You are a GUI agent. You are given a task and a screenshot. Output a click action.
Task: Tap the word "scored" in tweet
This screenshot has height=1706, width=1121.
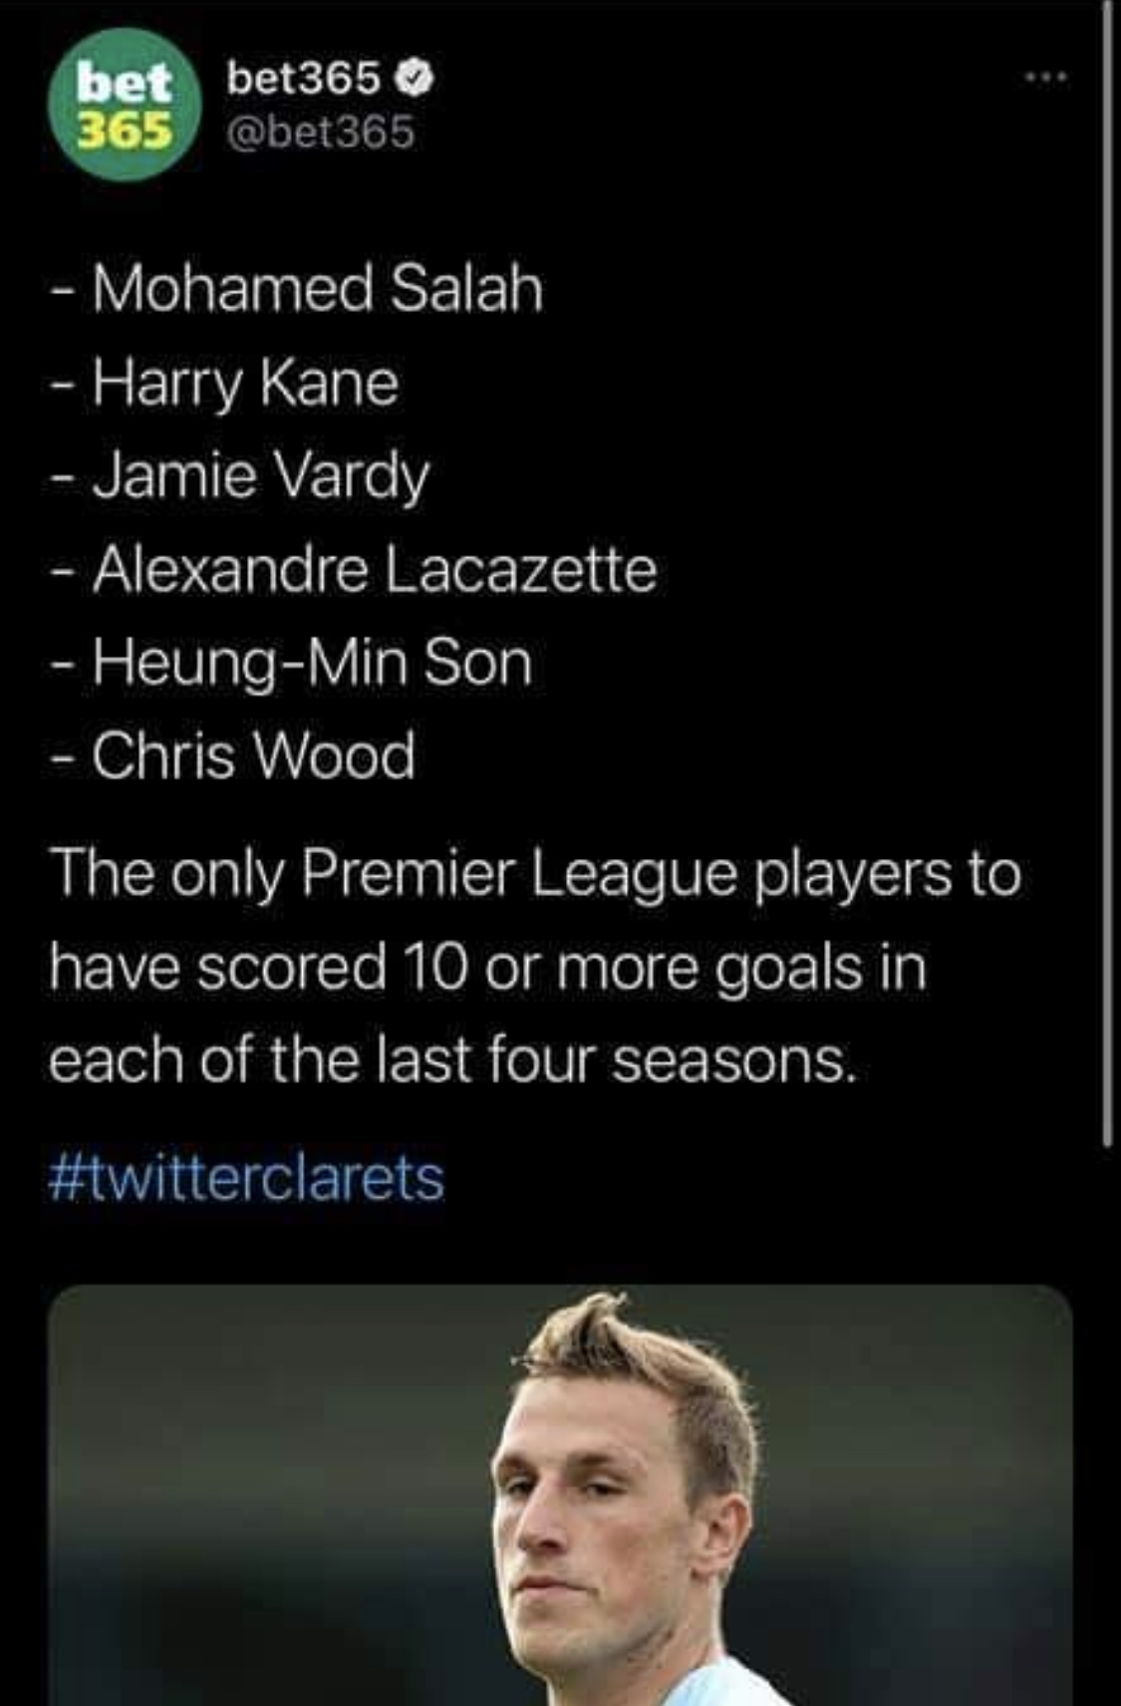click(x=291, y=968)
